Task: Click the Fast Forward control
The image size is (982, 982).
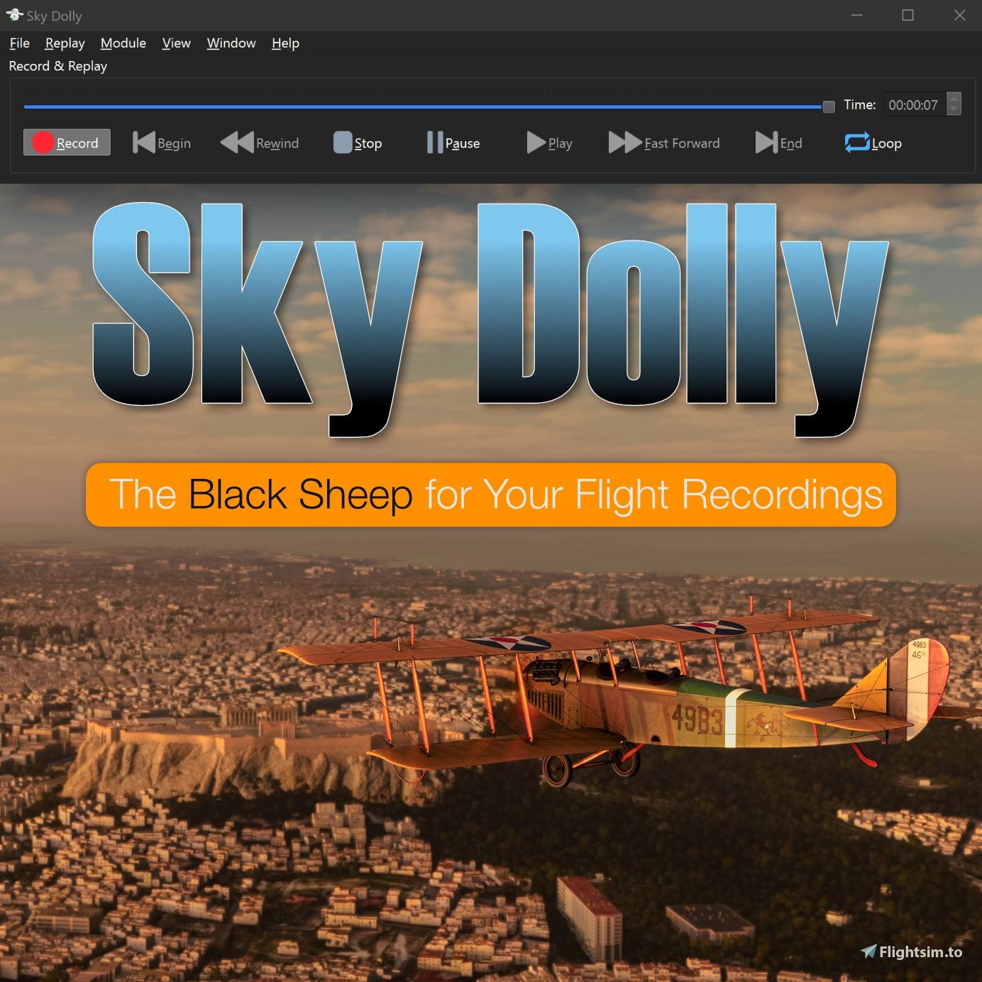Action: [664, 143]
